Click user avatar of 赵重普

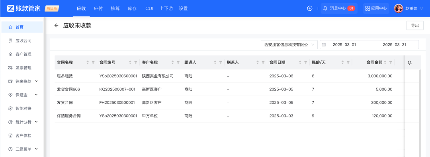[x=399, y=8]
